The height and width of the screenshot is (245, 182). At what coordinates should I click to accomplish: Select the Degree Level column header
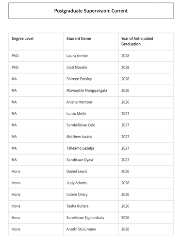[22, 38]
